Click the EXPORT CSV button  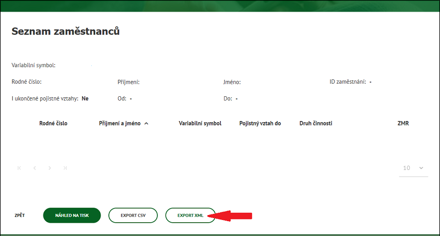pos(133,216)
